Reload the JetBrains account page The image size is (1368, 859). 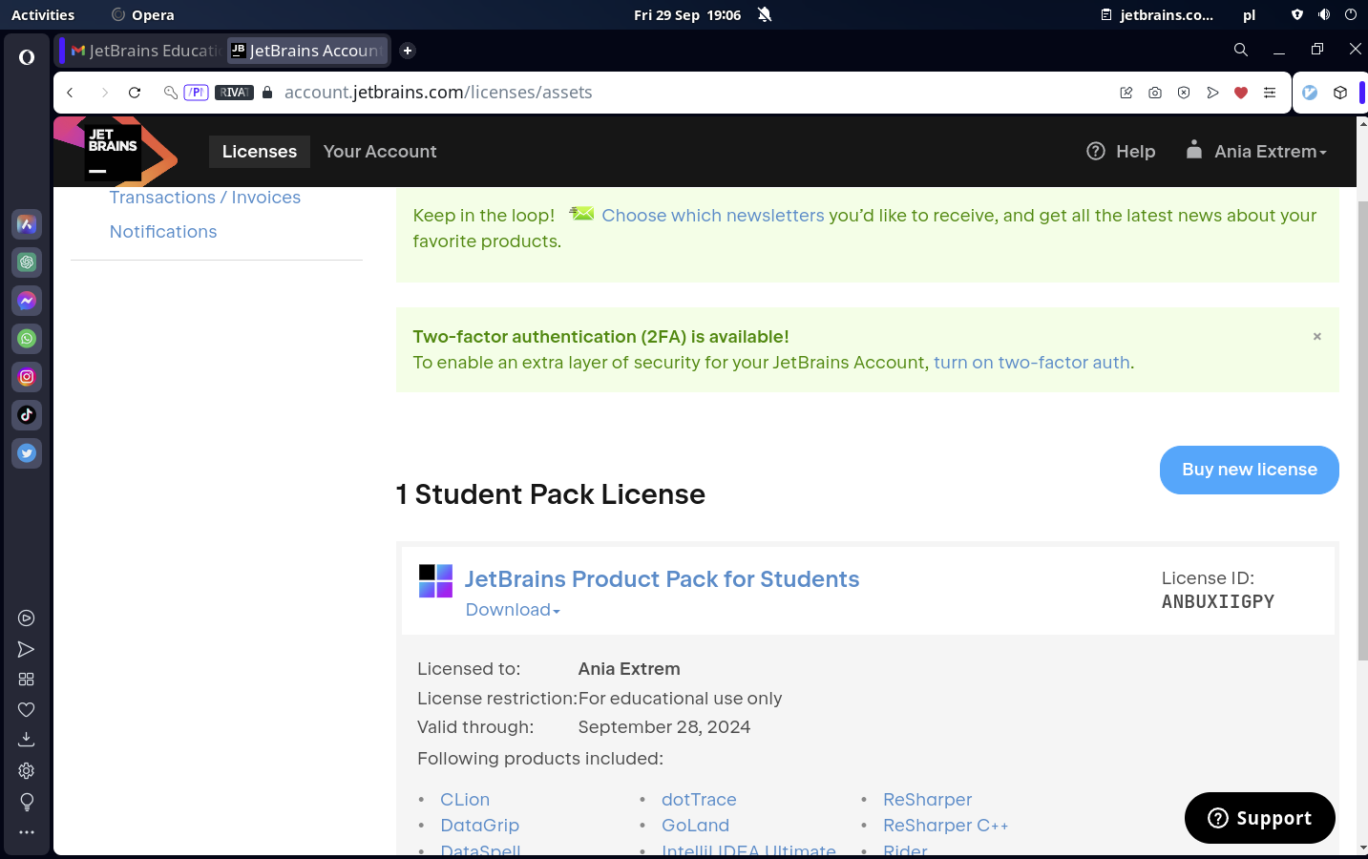click(x=135, y=93)
